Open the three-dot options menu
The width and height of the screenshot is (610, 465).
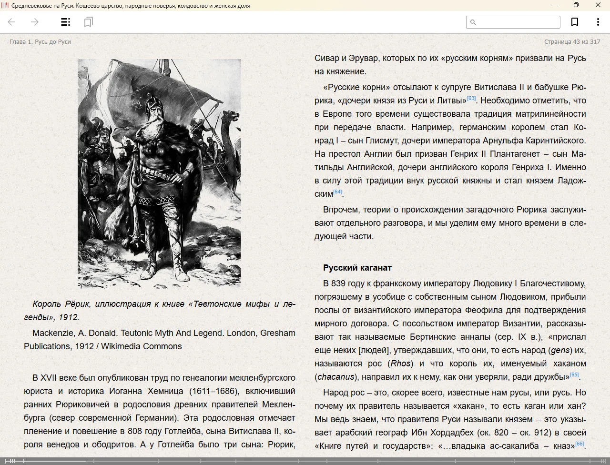[x=598, y=22]
